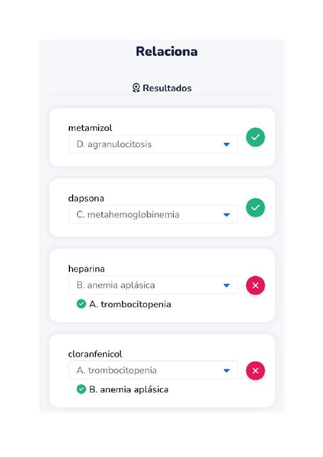Image resolution: width=323 pixels, height=457 pixels.
Task: Click the heparina question label
Action: [x=86, y=269]
